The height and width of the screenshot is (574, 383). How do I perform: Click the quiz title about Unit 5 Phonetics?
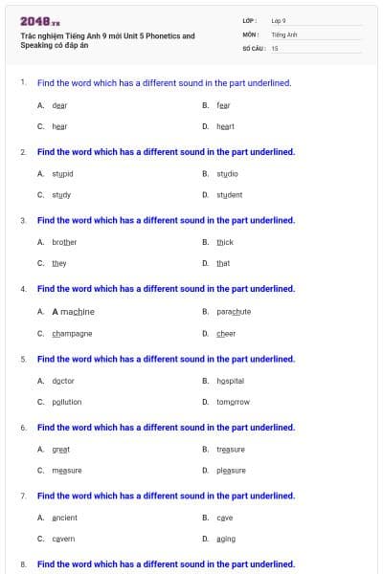click(107, 40)
